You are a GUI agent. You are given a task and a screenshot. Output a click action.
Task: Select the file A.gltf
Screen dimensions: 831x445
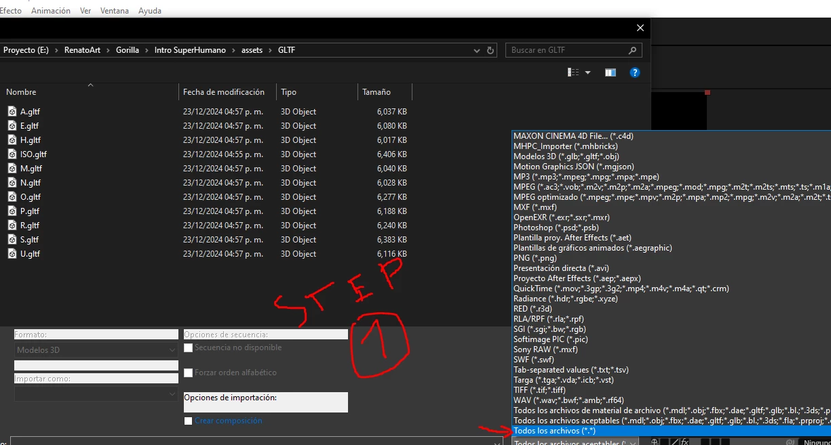click(31, 112)
